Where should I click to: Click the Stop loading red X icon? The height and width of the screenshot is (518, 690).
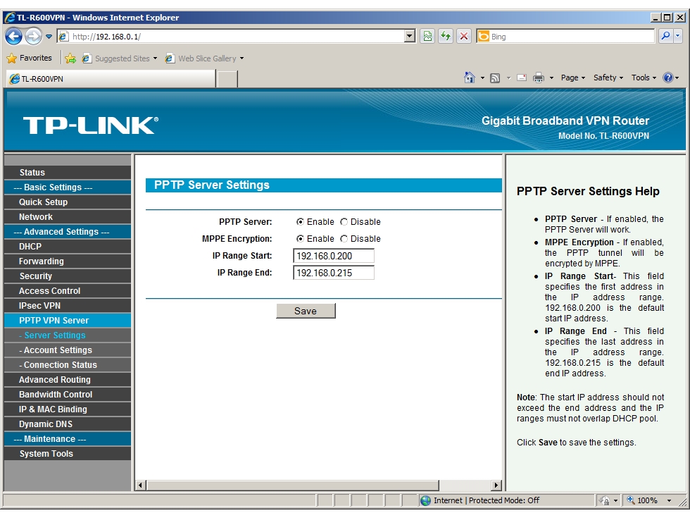464,36
